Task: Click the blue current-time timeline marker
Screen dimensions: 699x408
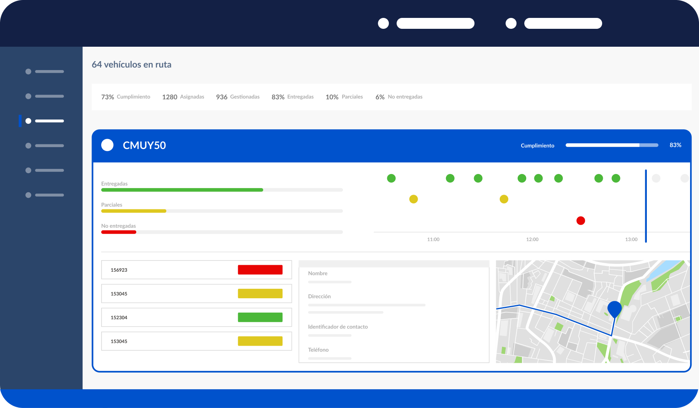Action: point(646,206)
